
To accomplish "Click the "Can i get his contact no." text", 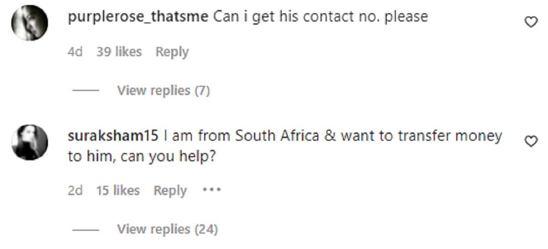I will 321,17.
